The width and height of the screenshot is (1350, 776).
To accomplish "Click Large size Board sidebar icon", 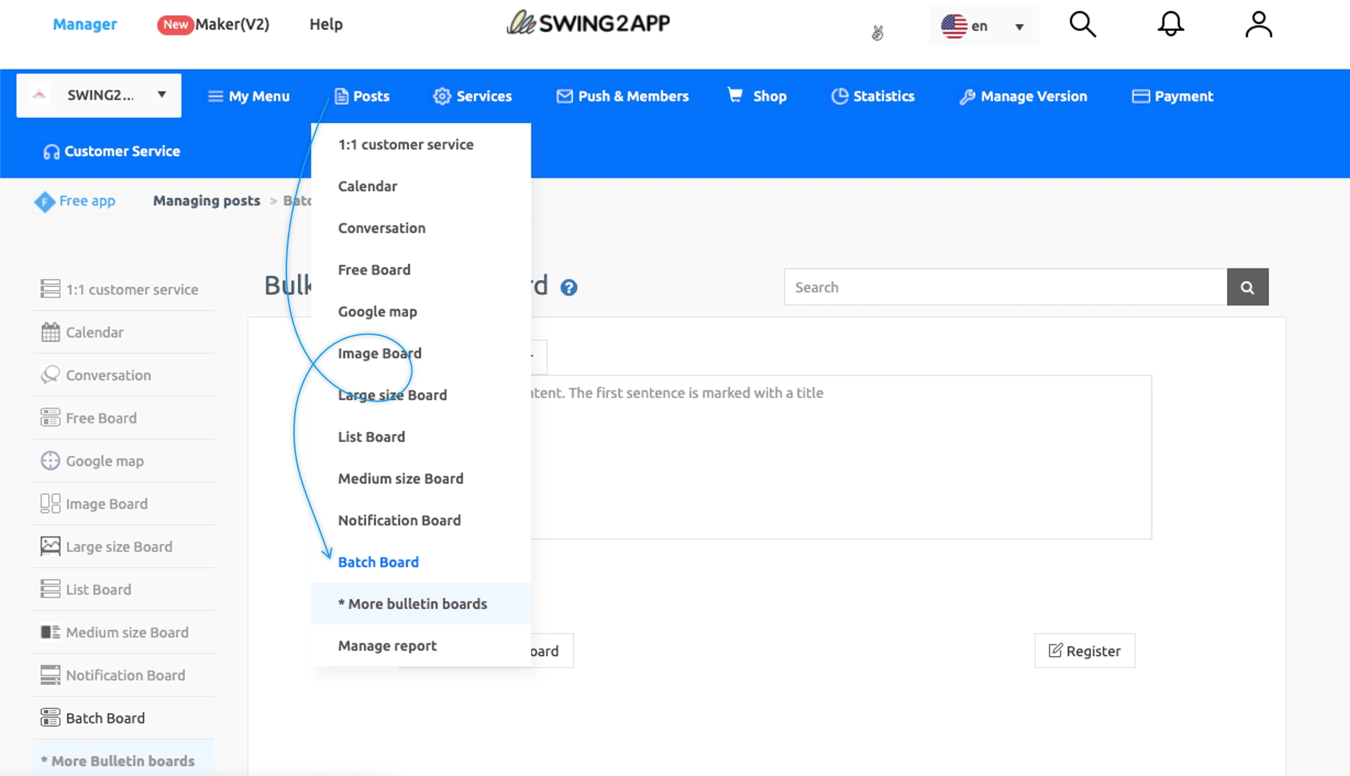I will click(x=50, y=546).
